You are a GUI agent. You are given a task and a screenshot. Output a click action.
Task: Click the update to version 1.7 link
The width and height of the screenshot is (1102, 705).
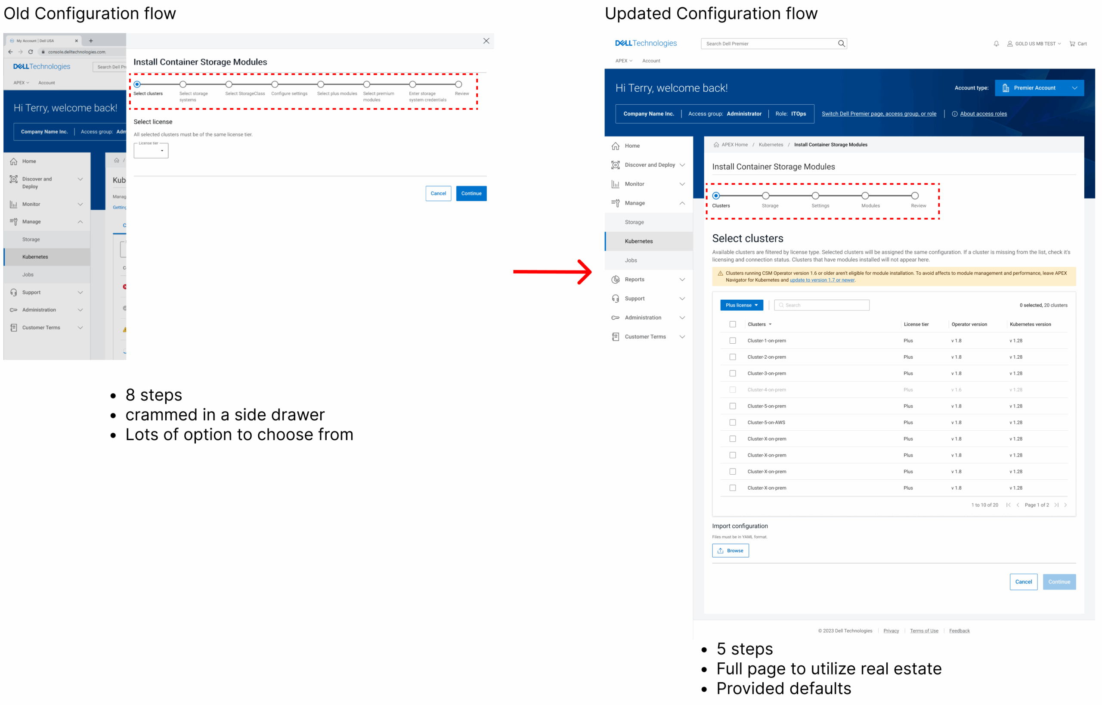(x=822, y=280)
